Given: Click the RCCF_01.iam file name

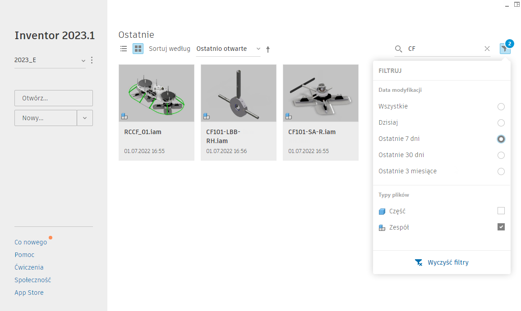Looking at the screenshot, I should coord(143,132).
